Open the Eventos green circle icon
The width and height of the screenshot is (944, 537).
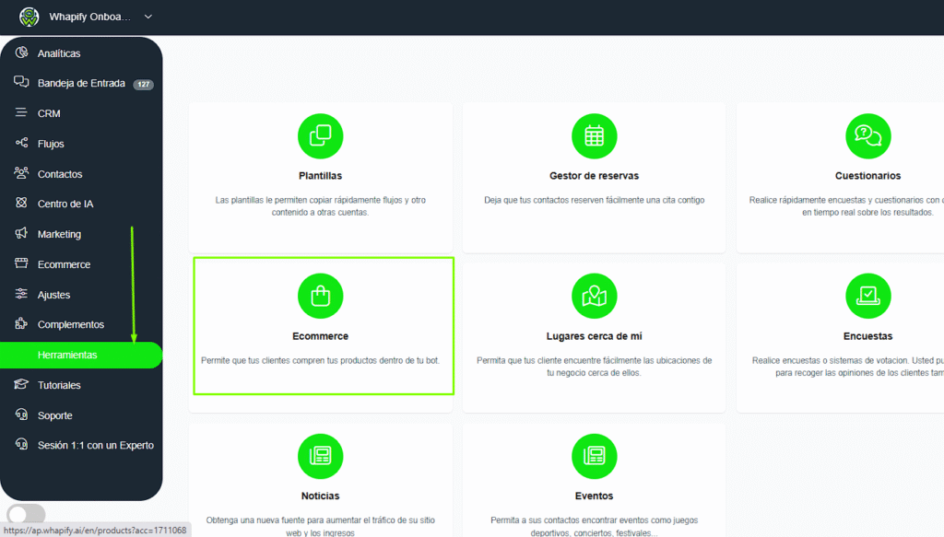coord(594,456)
